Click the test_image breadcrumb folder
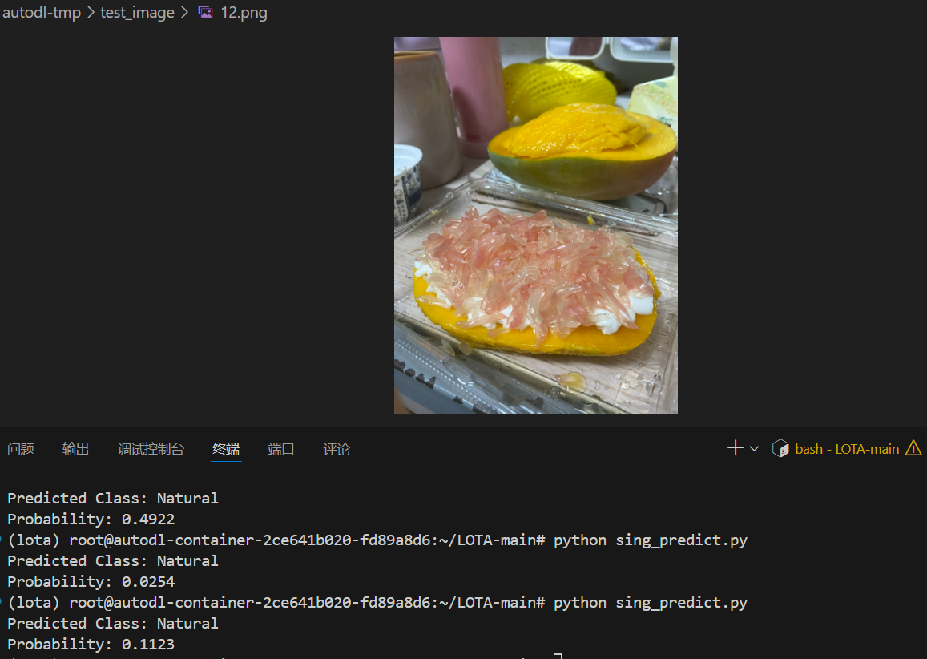This screenshot has height=659, width=927. point(137,12)
